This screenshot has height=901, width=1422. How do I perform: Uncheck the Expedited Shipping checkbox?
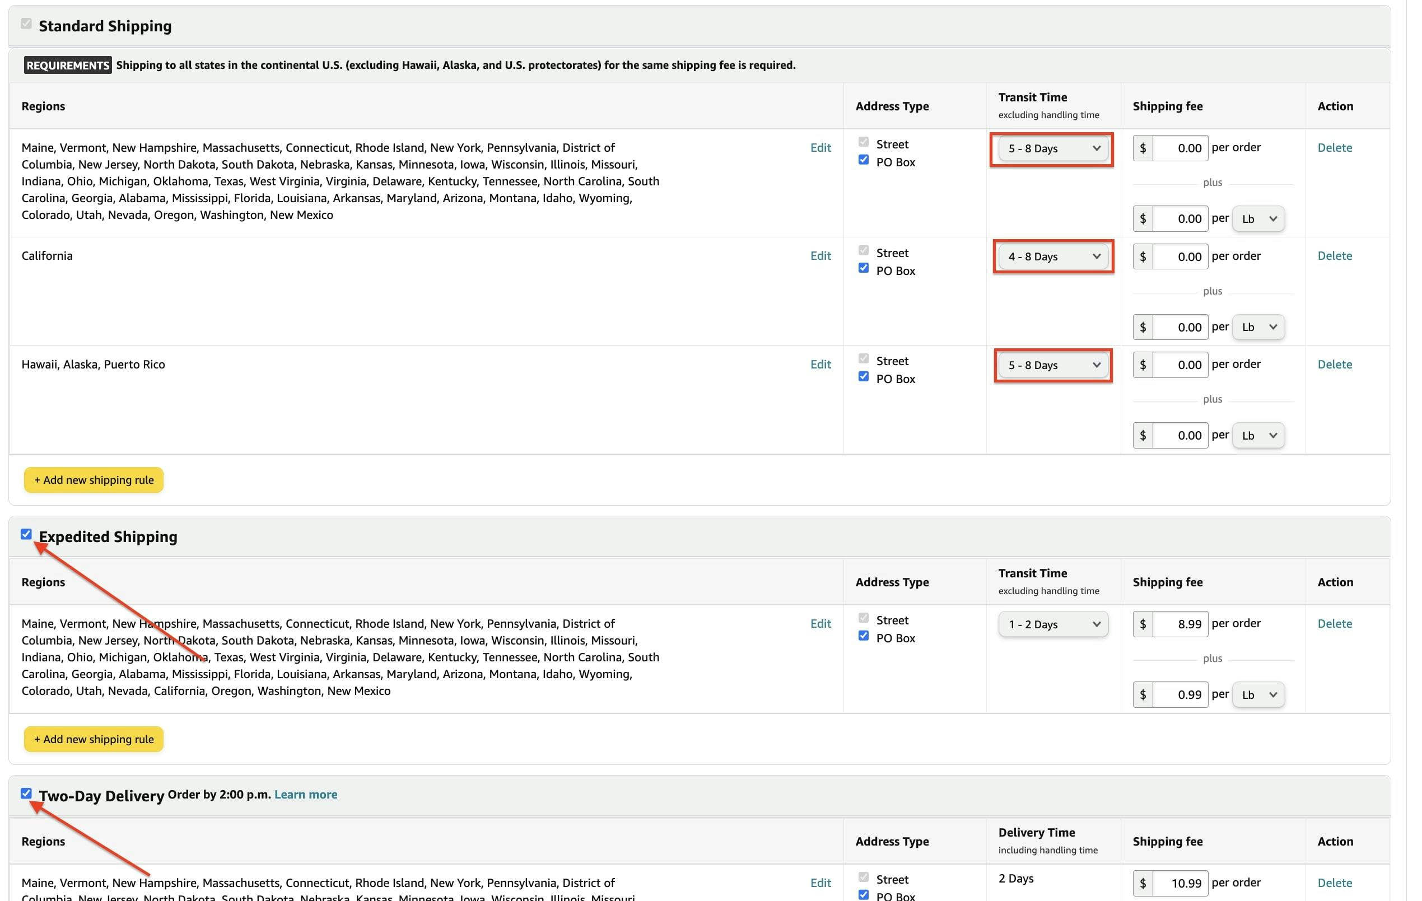point(26,534)
